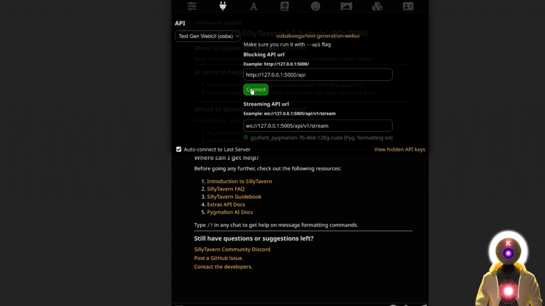The width and height of the screenshot is (545, 306).
Task: Click the 'Make sure you run it with --api flag' text
Action: tap(287, 45)
